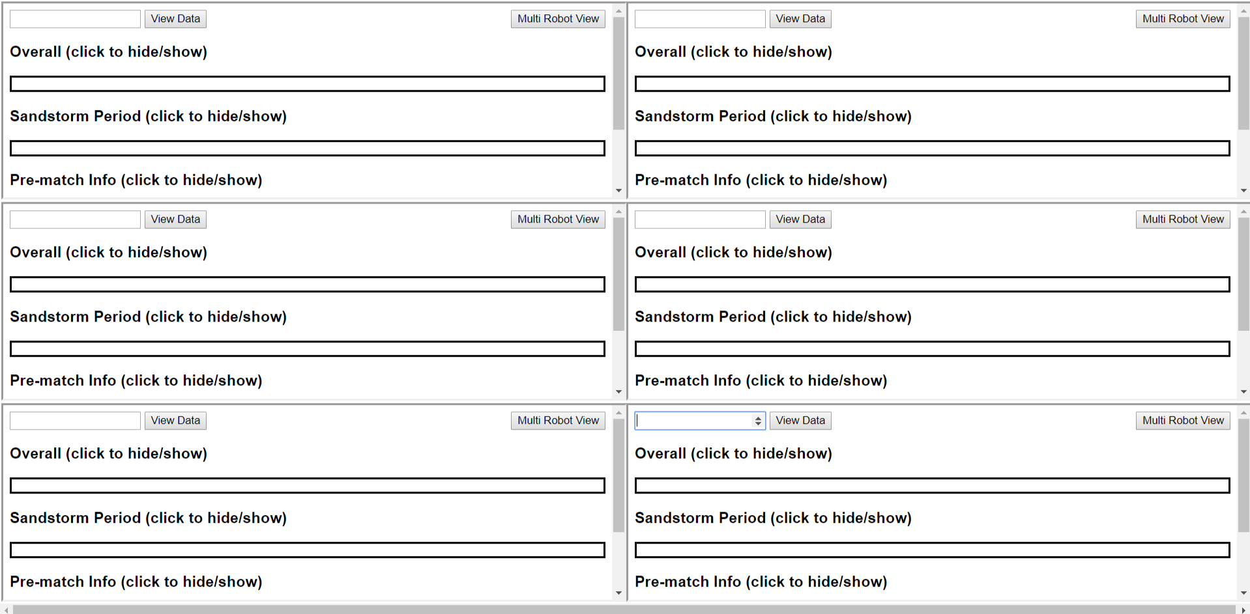Screen dimensions: 1250x614
Task: Toggle Sandstorm Period section in middle-right panel
Action: click(773, 317)
